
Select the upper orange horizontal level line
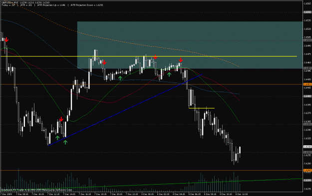point(151,84)
